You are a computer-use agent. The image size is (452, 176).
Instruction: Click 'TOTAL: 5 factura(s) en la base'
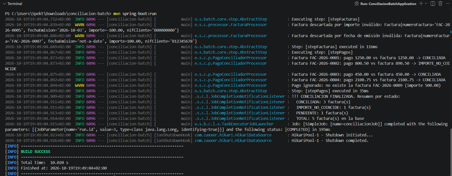click(x=330, y=118)
